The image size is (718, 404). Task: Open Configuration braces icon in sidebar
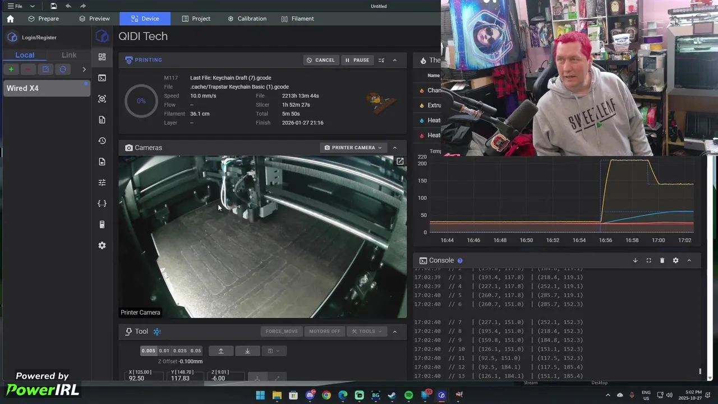point(102,204)
